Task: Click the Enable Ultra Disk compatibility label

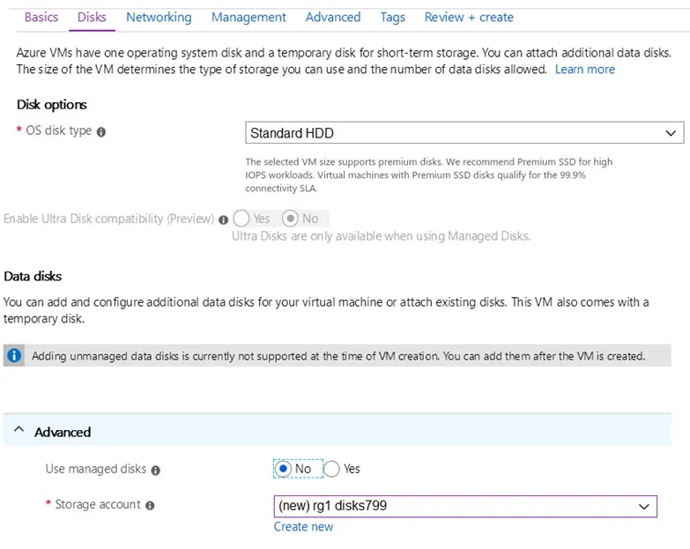Action: (x=108, y=219)
